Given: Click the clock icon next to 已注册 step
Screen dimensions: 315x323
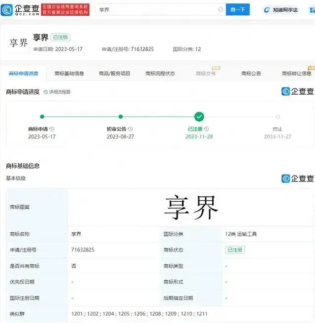Looking at the screenshot, I should click(x=206, y=129).
